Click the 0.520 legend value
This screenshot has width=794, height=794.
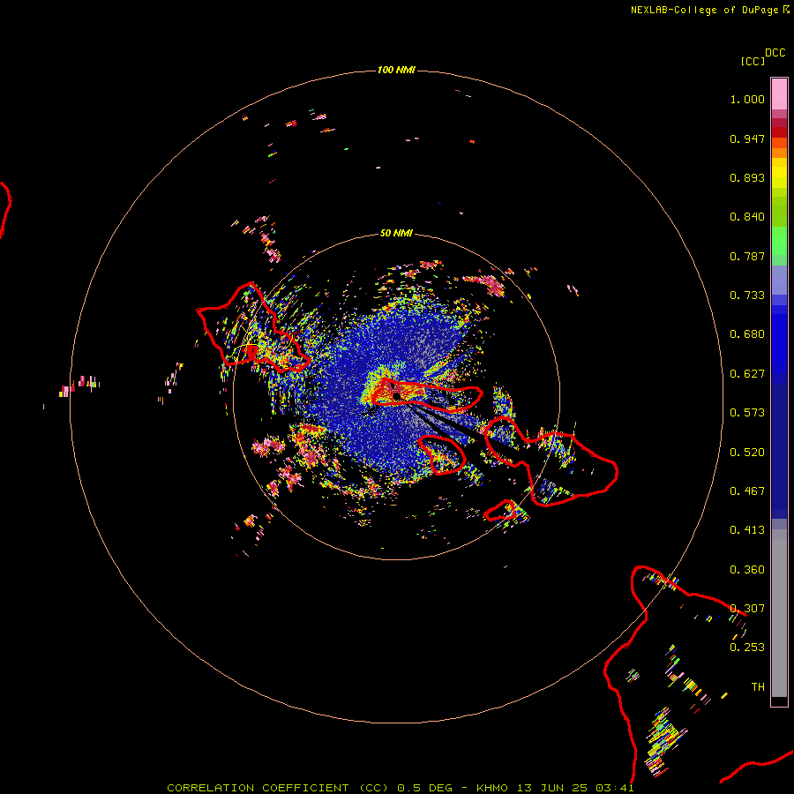coord(747,453)
